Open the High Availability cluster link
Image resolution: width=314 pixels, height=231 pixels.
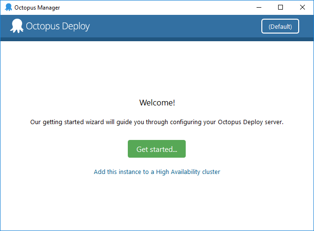point(157,172)
